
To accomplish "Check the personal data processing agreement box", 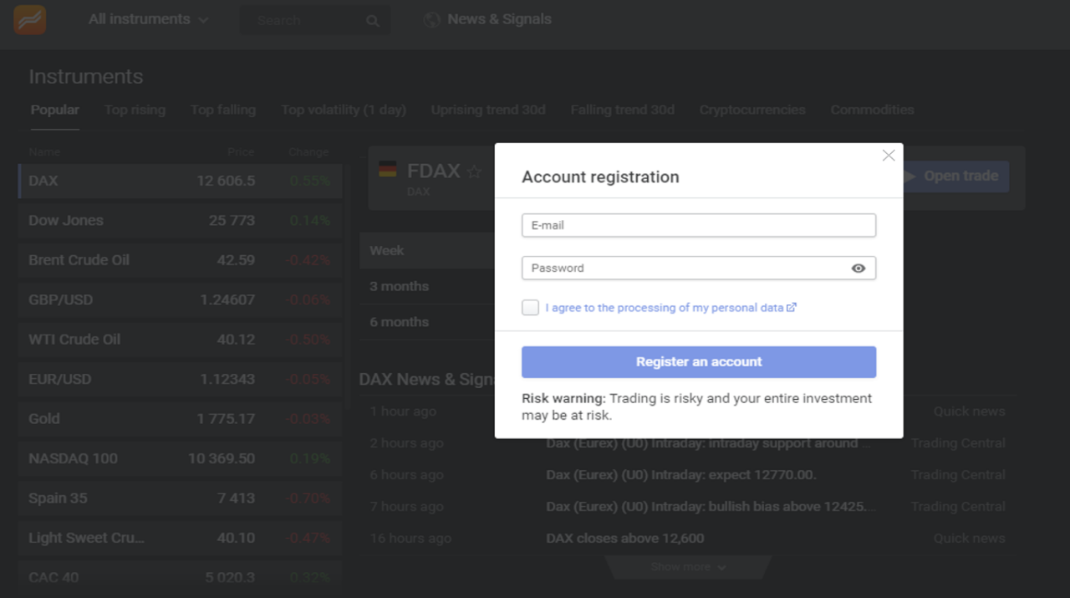I will point(530,308).
